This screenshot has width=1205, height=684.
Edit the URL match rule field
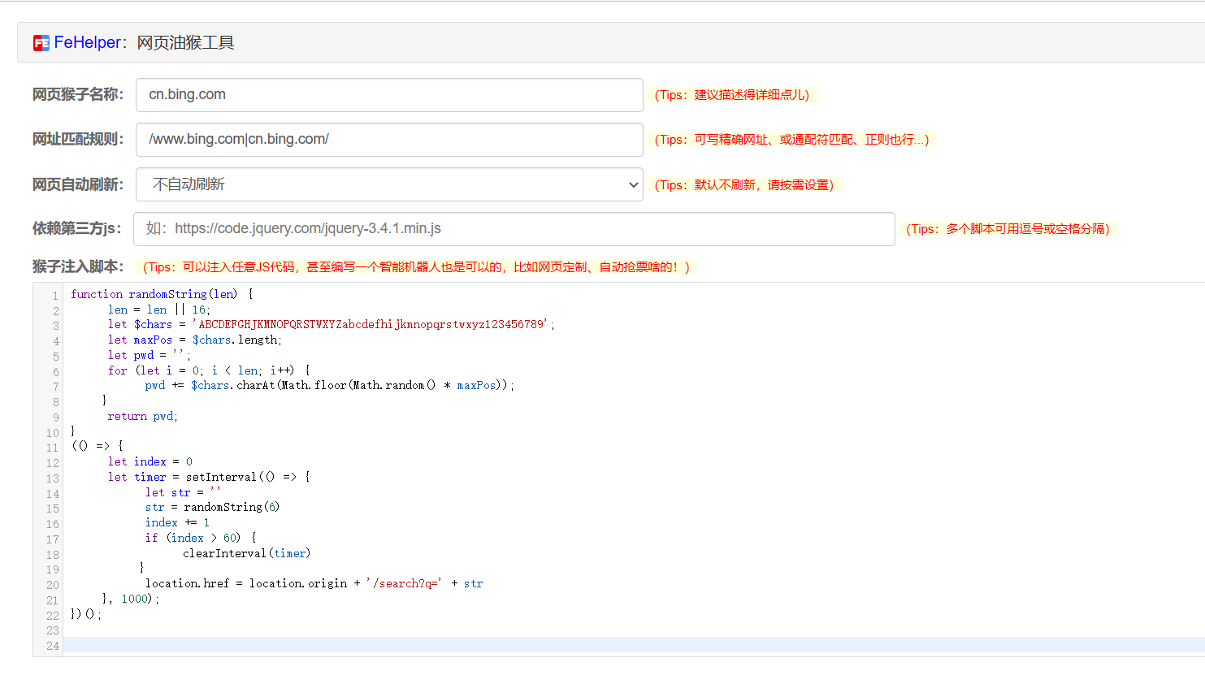tap(389, 140)
